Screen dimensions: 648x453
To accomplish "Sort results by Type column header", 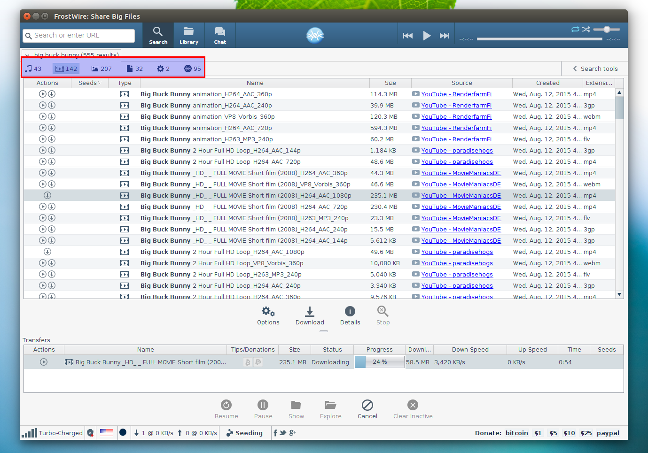I will click(x=125, y=83).
